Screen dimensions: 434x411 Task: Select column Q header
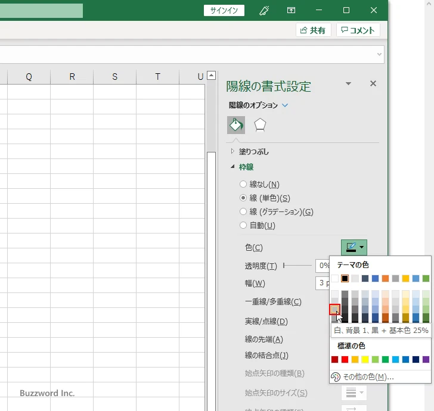pyautogui.click(x=29, y=77)
